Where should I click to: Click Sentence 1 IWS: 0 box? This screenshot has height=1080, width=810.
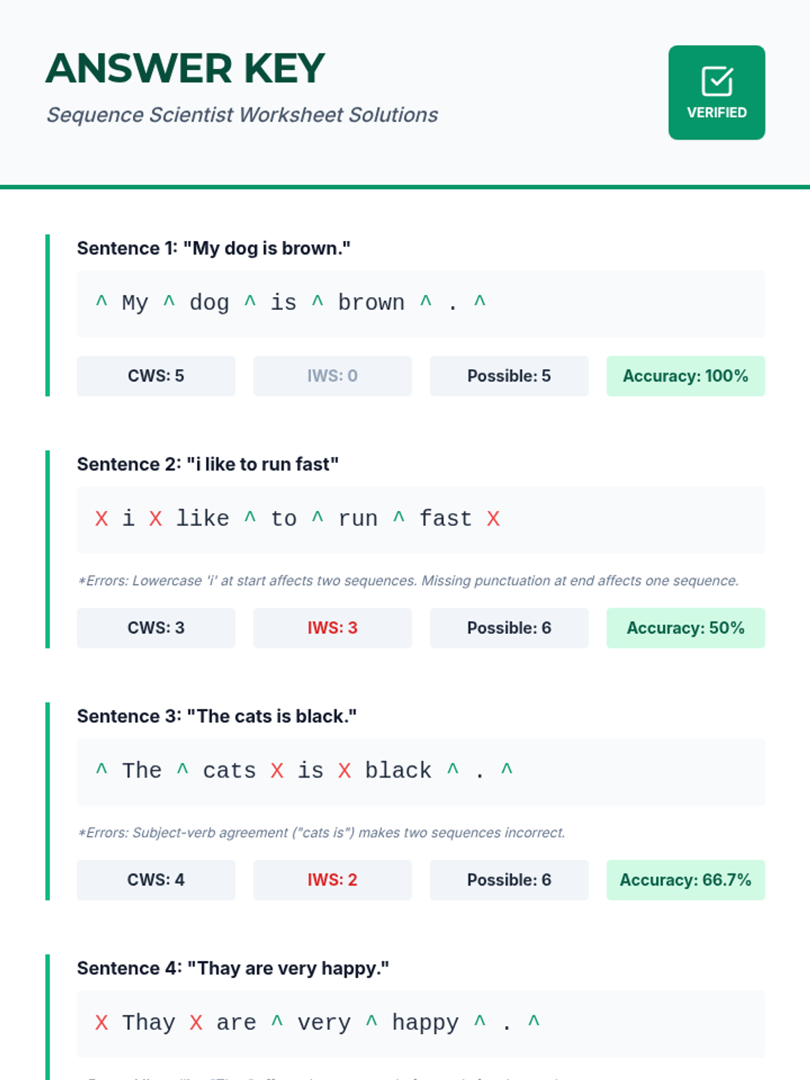tap(333, 376)
